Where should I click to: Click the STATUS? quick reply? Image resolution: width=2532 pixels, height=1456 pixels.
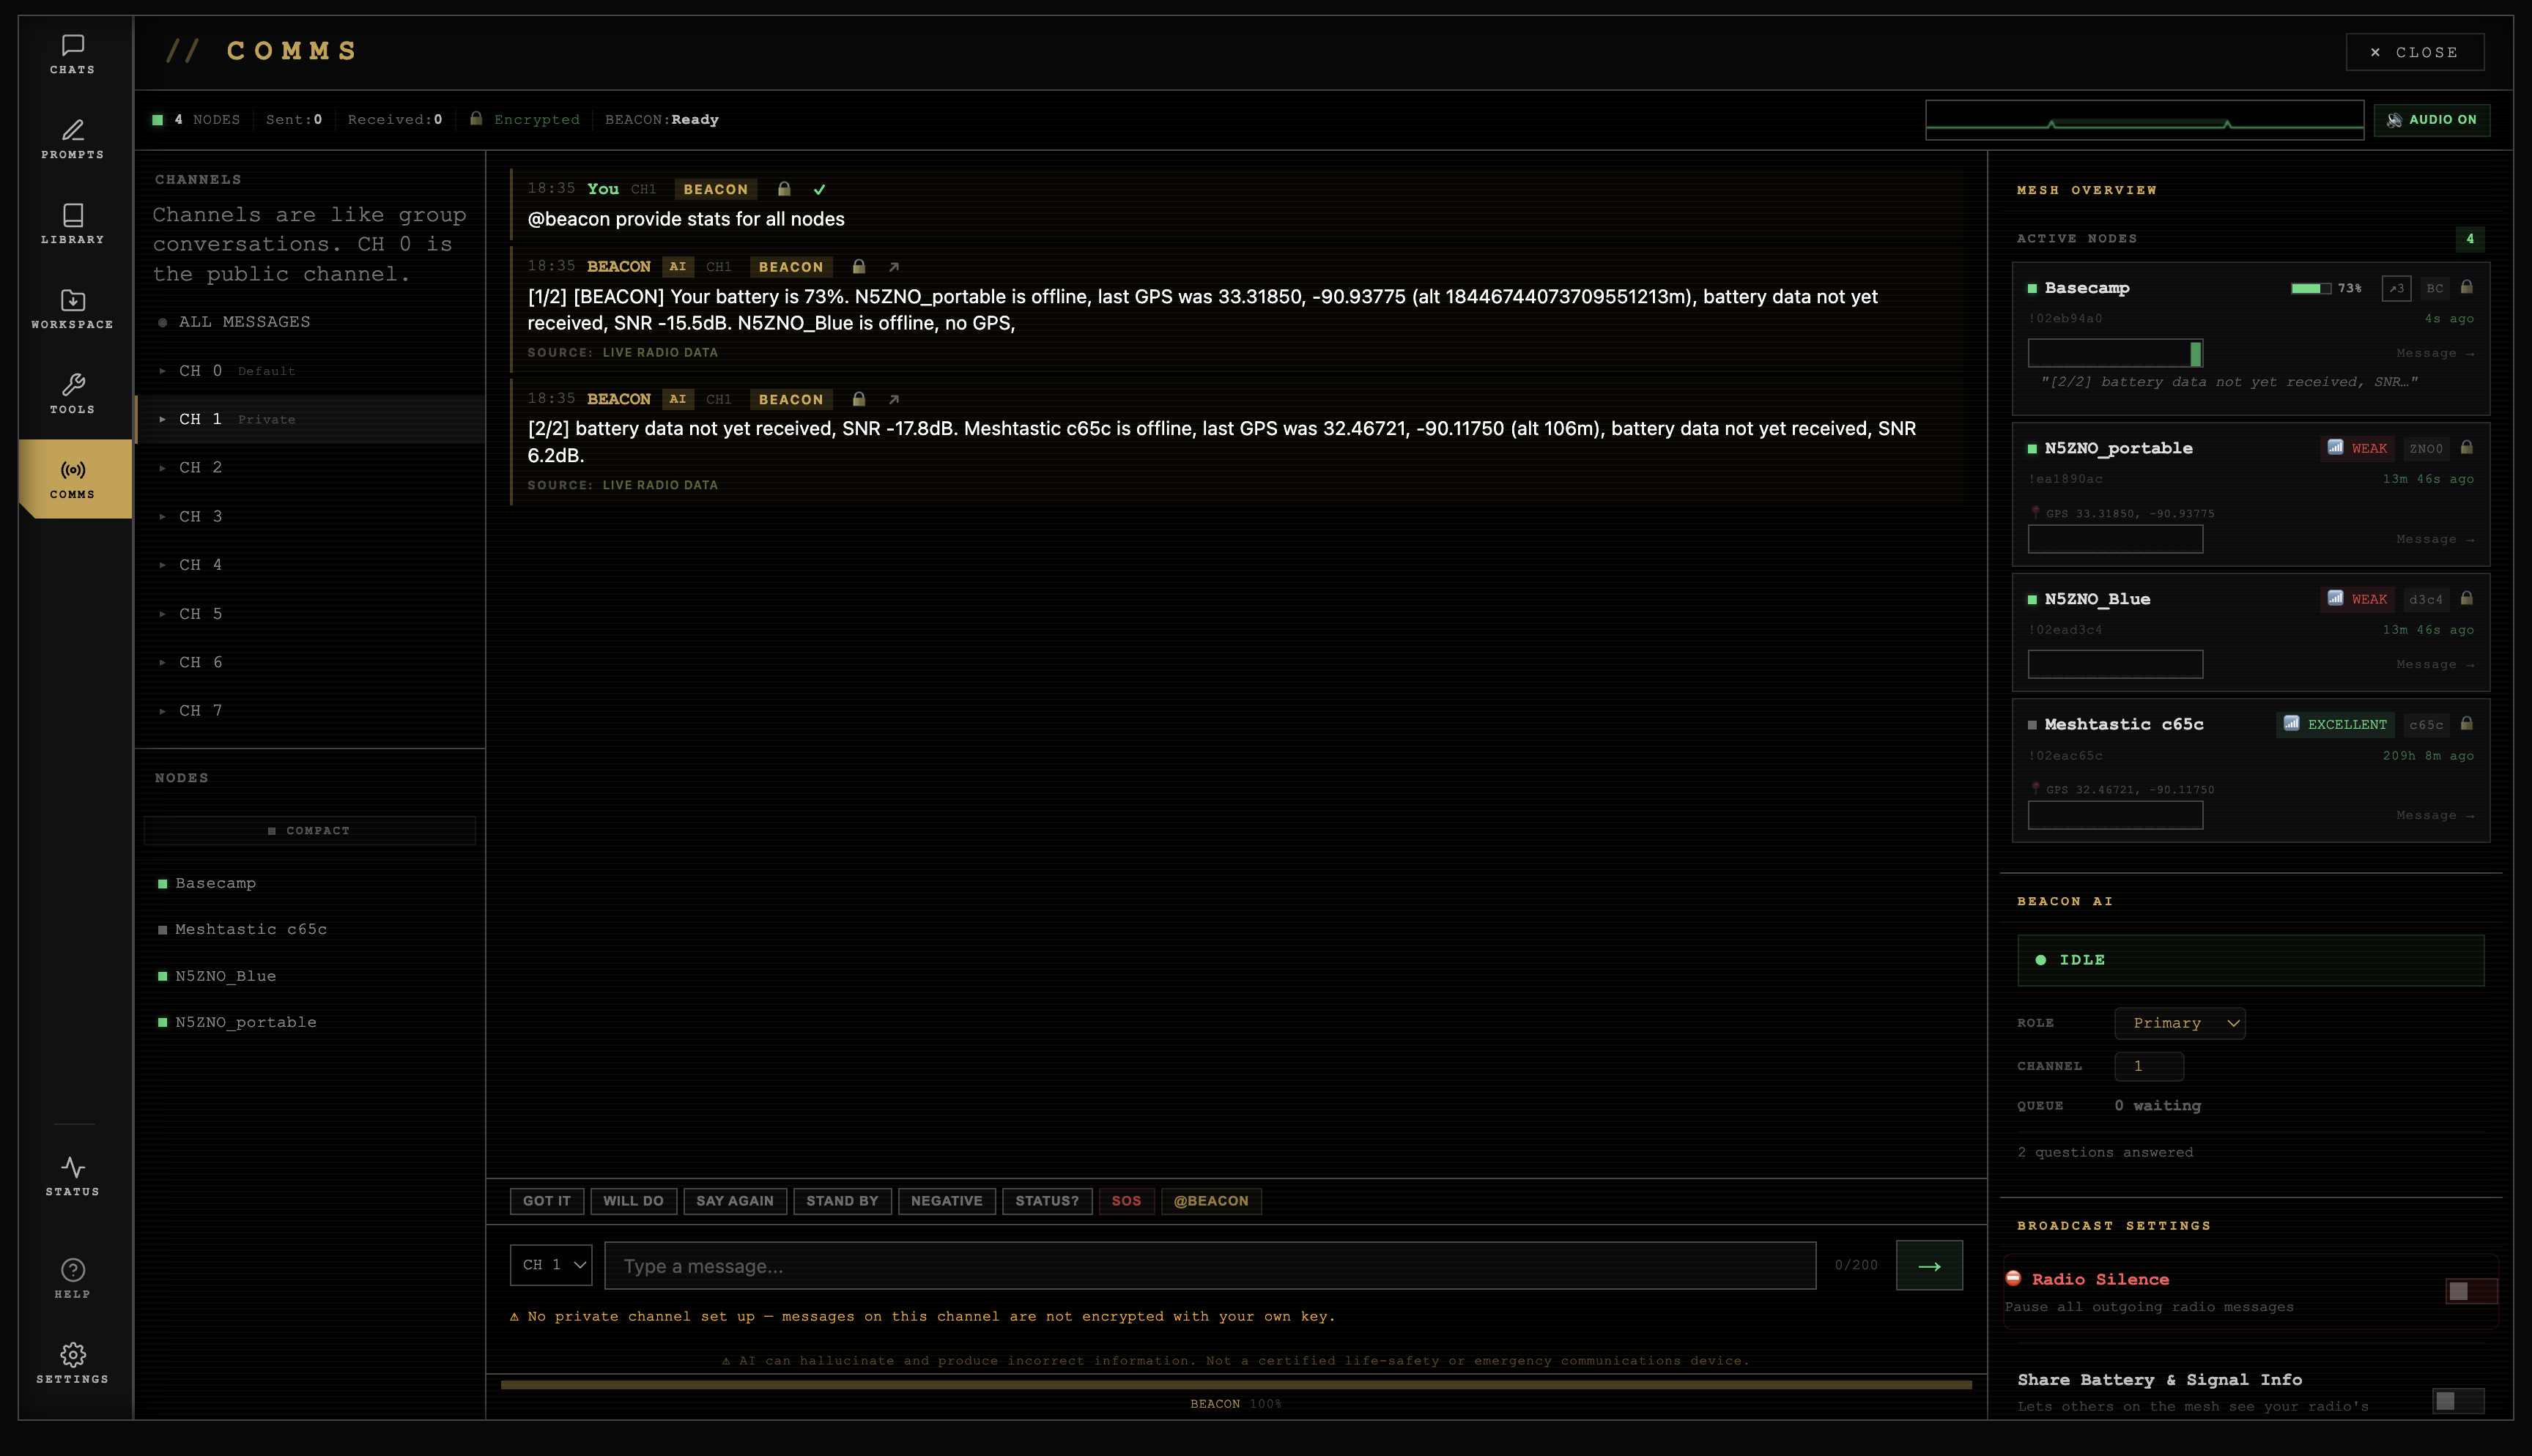point(1047,1201)
